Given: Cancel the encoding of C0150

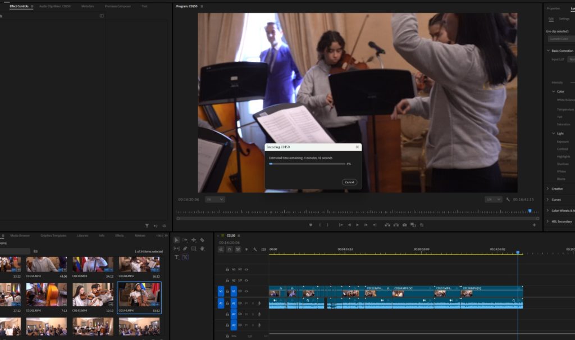Looking at the screenshot, I should coord(349,182).
